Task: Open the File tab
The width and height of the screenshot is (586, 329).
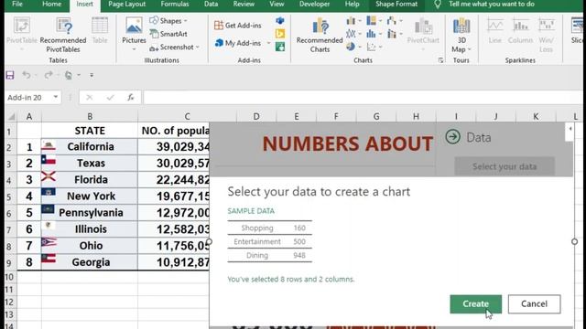Action: 17,4
